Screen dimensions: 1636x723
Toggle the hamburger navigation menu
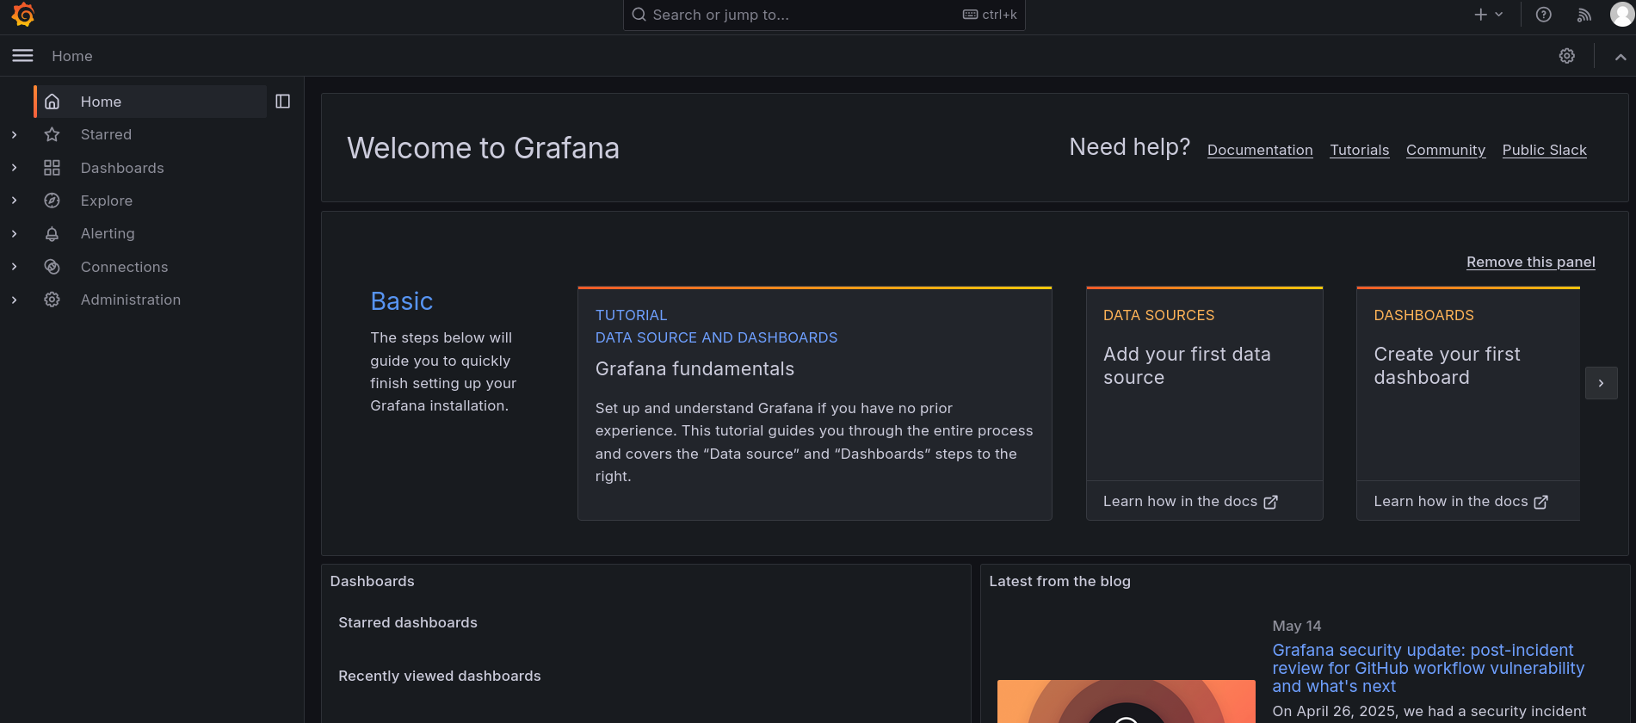pyautogui.click(x=22, y=56)
